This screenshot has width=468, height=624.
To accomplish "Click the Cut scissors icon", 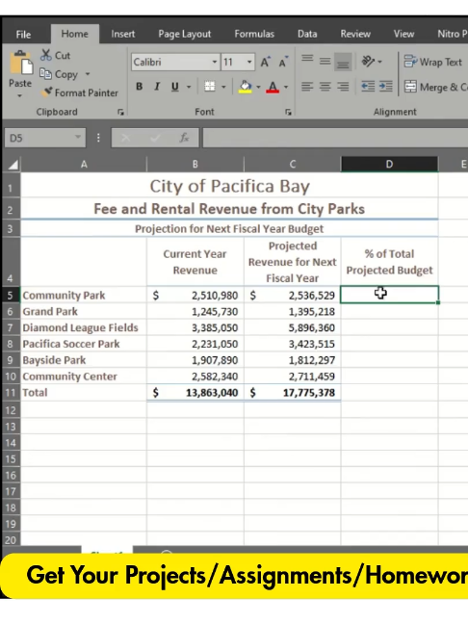I will 46,55.
